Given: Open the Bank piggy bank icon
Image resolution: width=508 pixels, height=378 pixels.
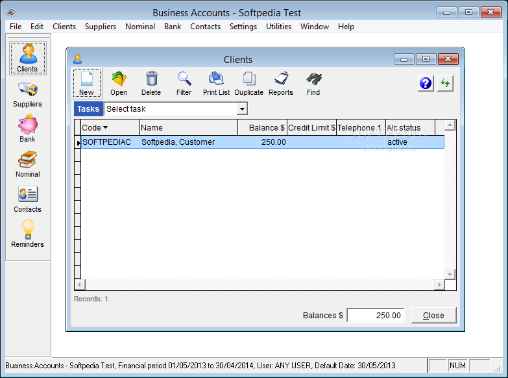Looking at the screenshot, I should point(27,124).
